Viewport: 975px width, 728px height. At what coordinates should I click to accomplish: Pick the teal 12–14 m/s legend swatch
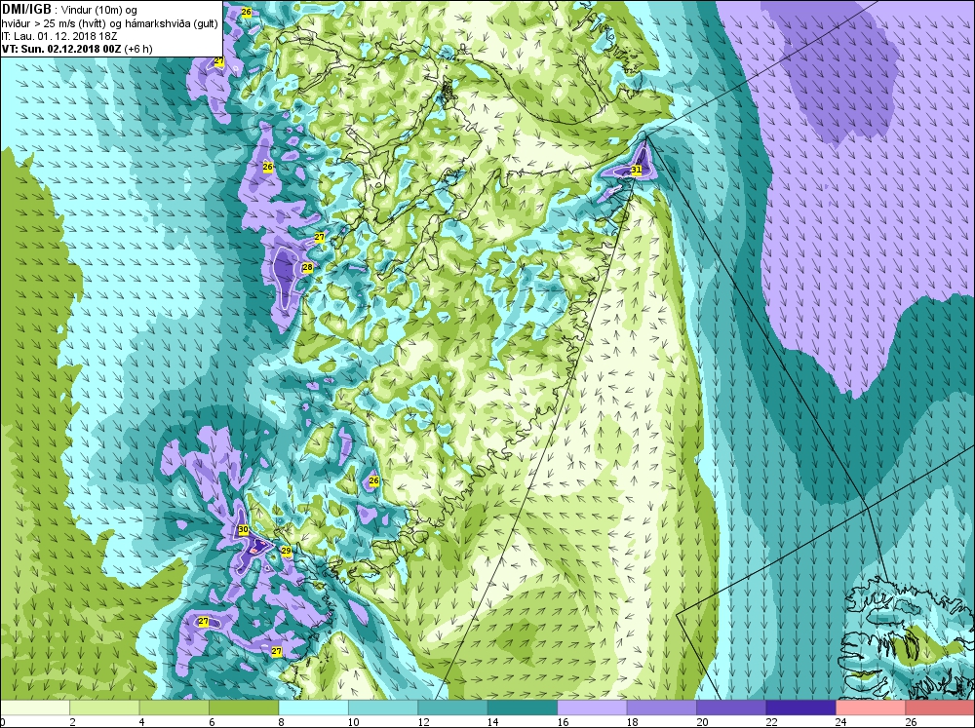[x=452, y=708]
